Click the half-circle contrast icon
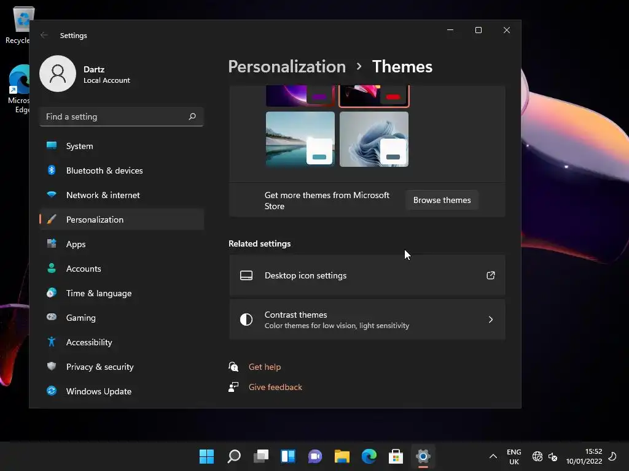This screenshot has width=629, height=471. 246,320
